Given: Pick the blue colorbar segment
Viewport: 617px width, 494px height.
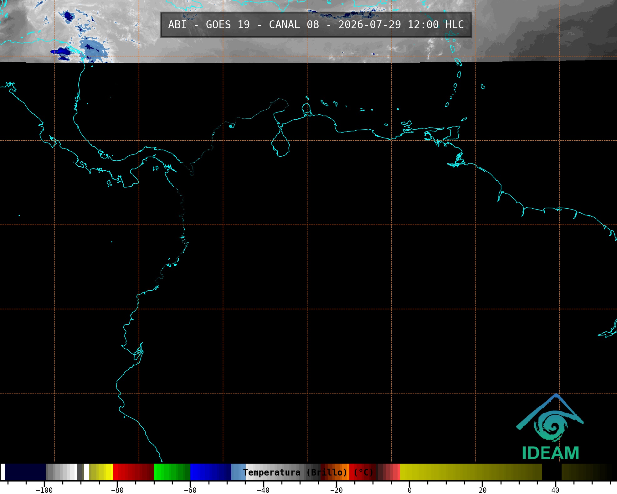Looking at the screenshot, I should coord(211,472).
